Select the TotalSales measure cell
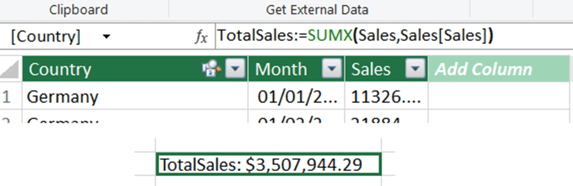The image size is (573, 186). click(x=269, y=165)
